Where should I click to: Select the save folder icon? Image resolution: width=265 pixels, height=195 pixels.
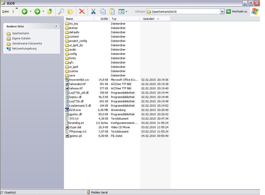67,75
